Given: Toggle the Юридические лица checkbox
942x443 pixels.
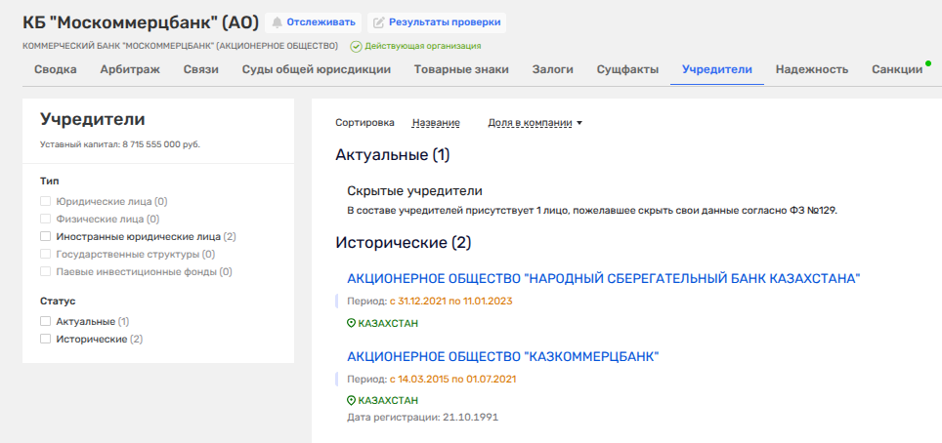Looking at the screenshot, I should [x=45, y=201].
